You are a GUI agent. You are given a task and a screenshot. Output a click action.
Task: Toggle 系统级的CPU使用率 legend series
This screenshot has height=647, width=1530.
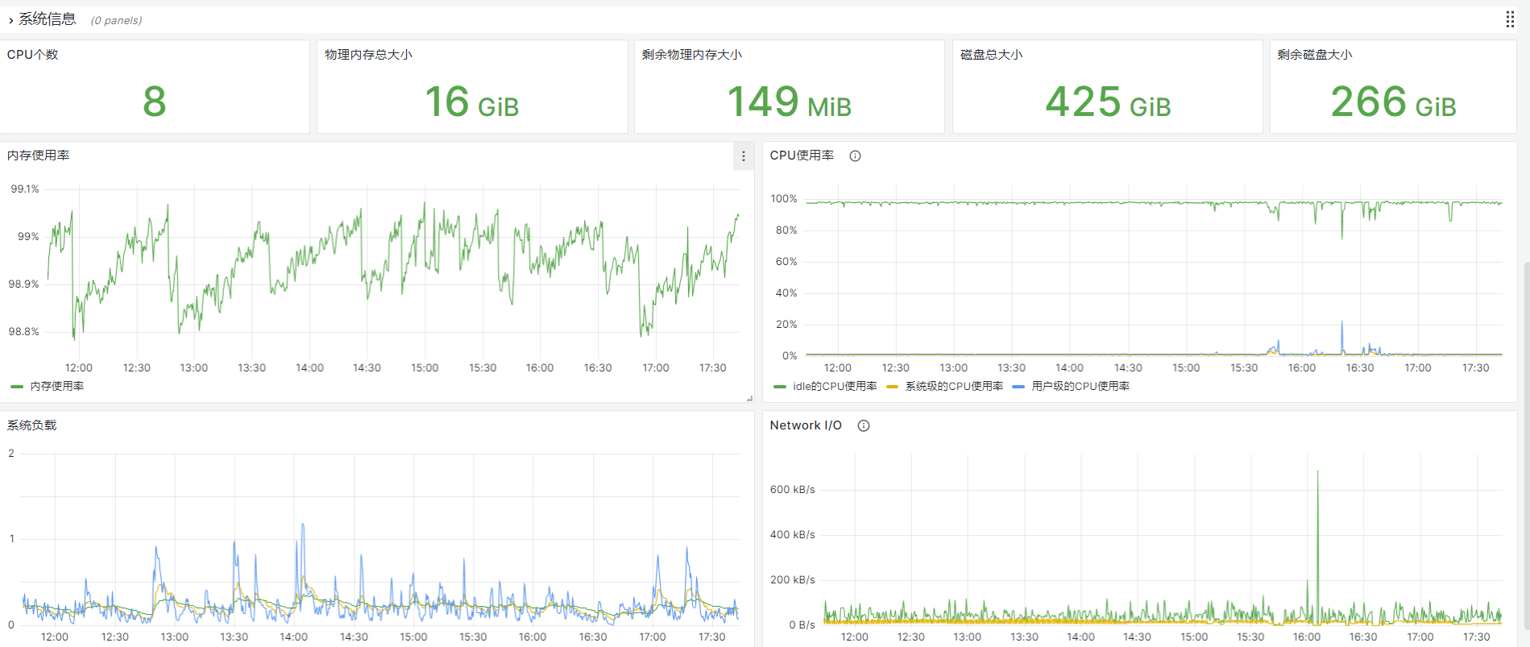954,387
